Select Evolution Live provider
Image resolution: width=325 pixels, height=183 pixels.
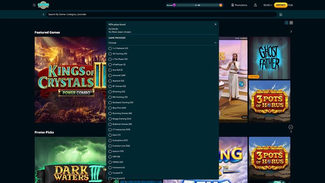(x=119, y=146)
